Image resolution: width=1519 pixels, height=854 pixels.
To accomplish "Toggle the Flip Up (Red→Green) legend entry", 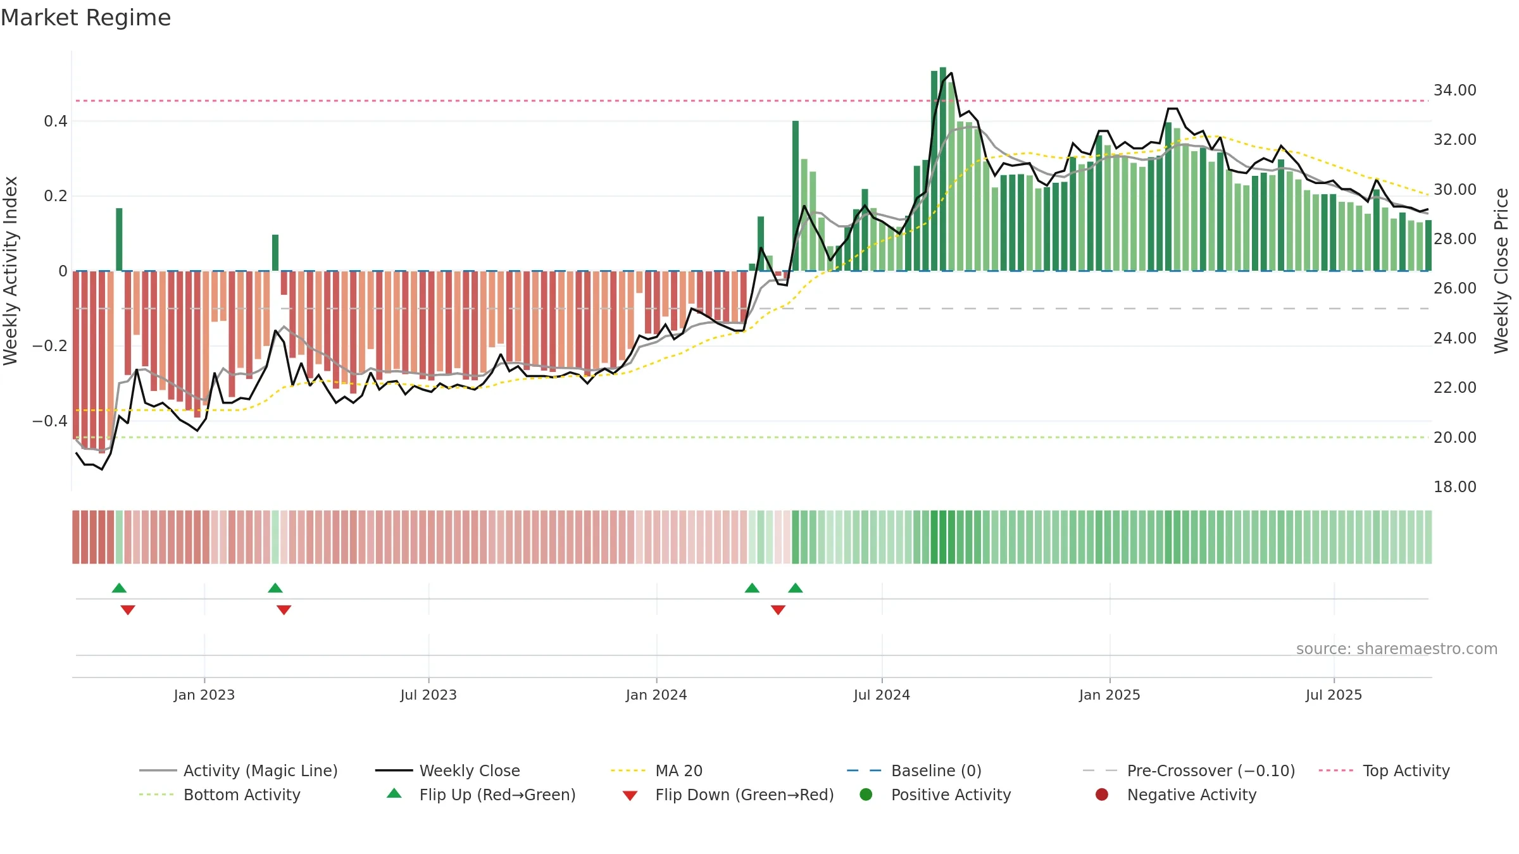I will pyautogui.click(x=481, y=795).
